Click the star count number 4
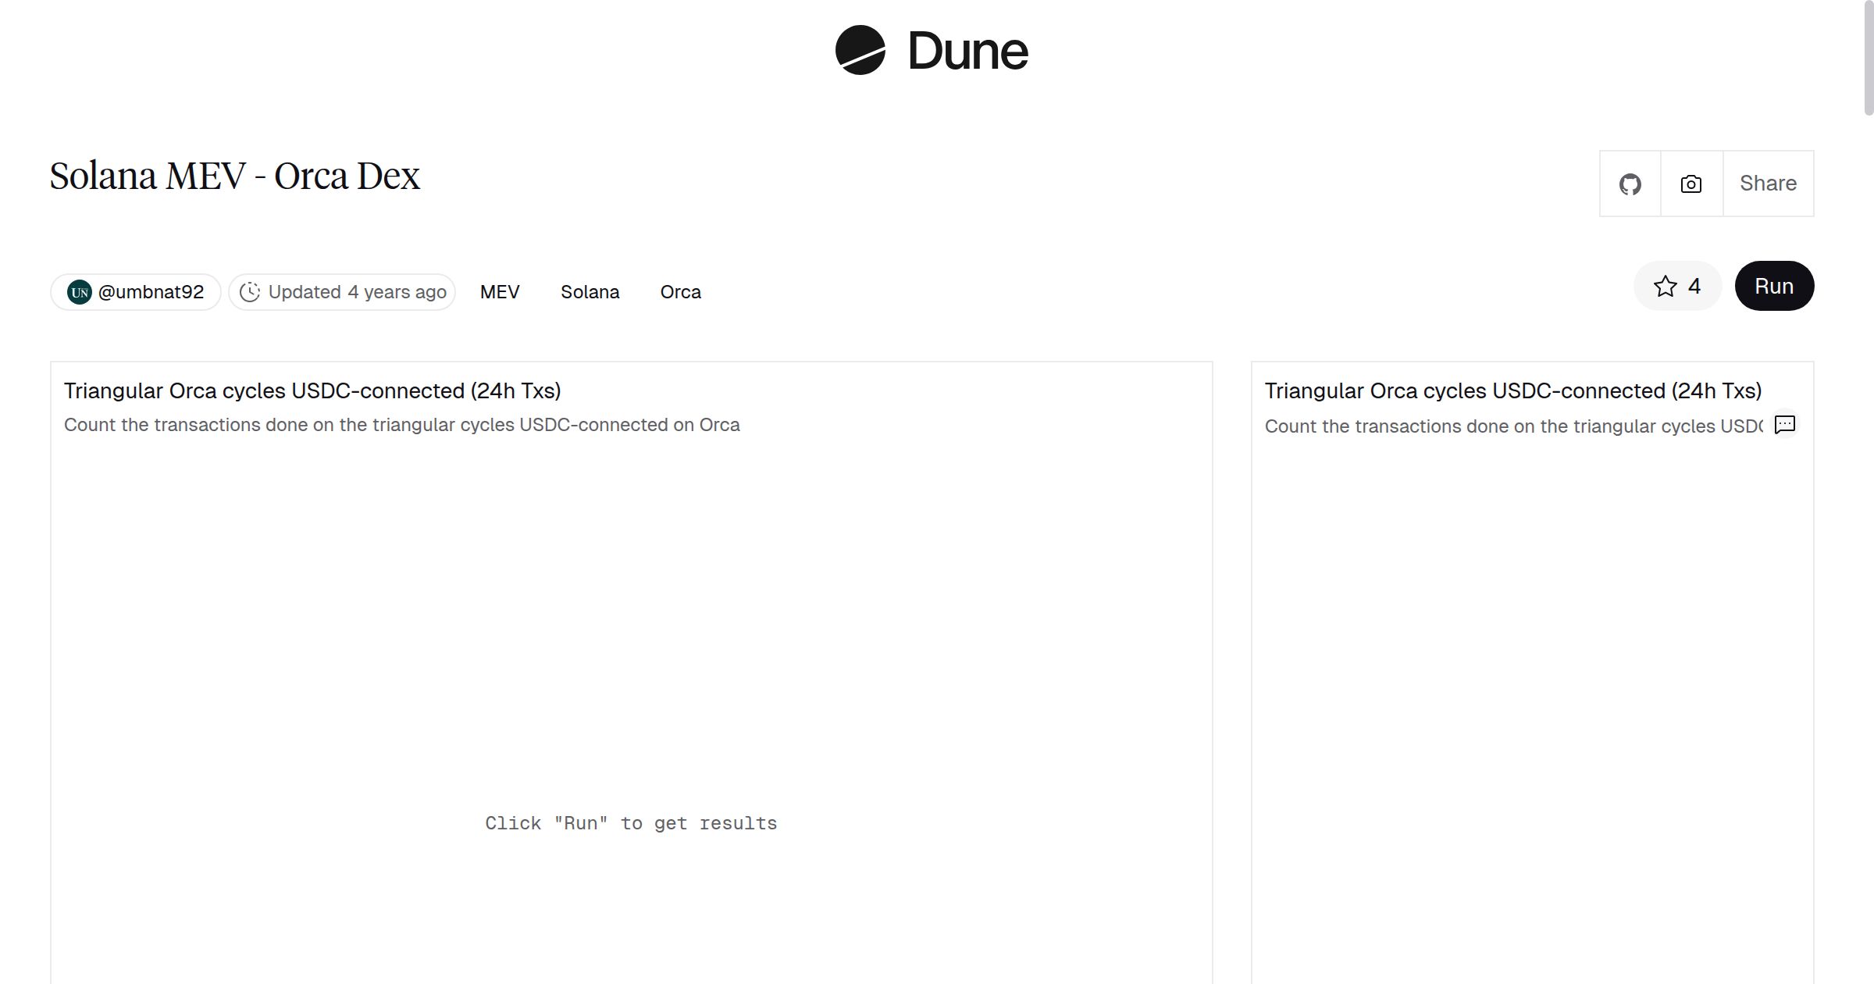Screen dimensions: 1874x984 [1694, 287]
